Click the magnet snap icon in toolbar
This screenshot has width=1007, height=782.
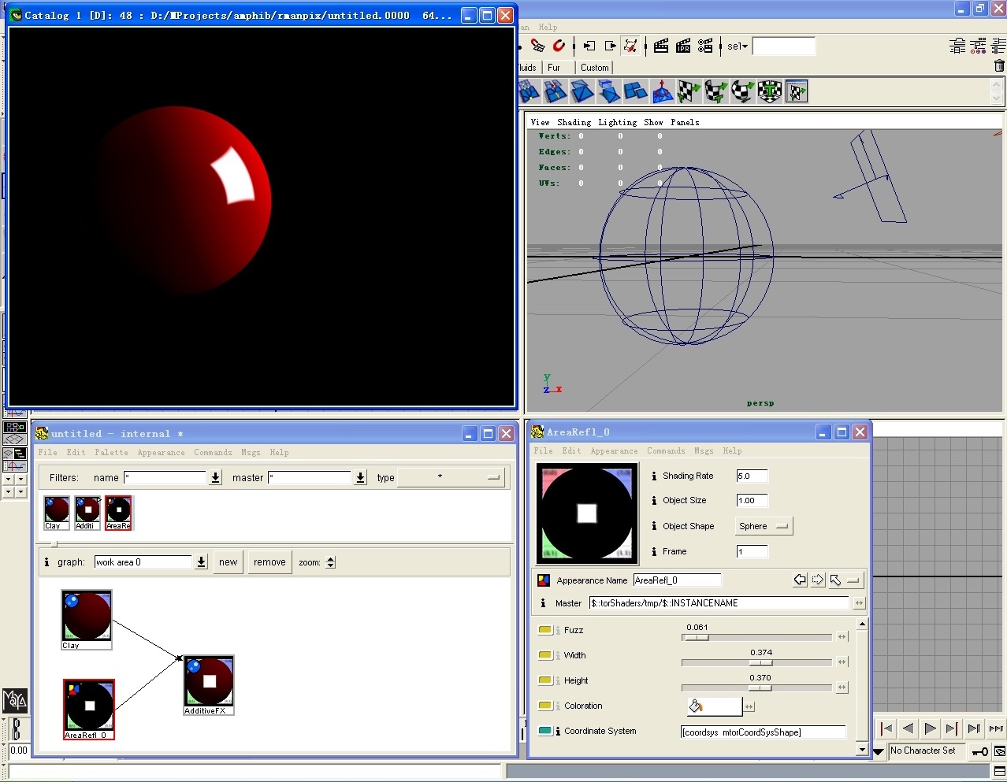click(559, 46)
